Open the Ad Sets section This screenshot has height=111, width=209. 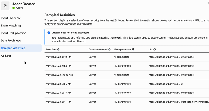6,56
